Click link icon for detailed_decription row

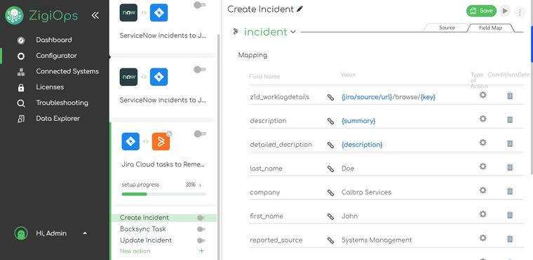coord(330,145)
